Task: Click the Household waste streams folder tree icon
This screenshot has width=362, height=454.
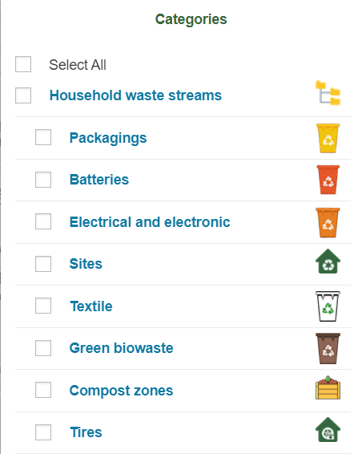Action: pos(328,93)
